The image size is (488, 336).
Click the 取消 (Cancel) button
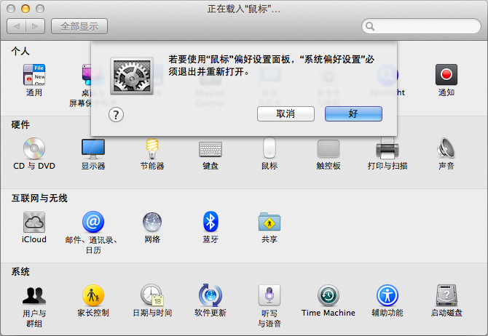click(x=286, y=113)
